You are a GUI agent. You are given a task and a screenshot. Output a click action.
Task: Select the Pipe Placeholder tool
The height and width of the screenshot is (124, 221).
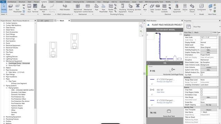pyautogui.click(x=104, y=8)
